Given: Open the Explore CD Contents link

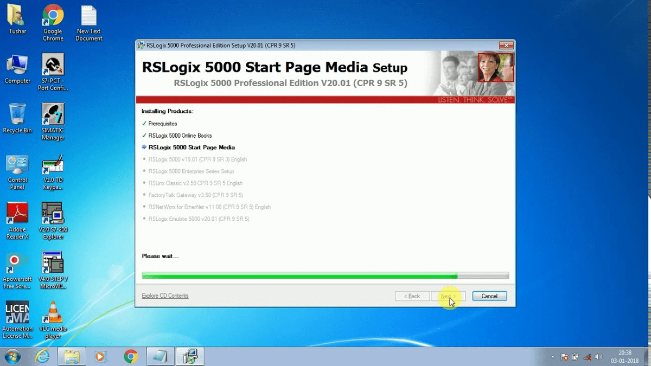Looking at the screenshot, I should pyautogui.click(x=165, y=296).
